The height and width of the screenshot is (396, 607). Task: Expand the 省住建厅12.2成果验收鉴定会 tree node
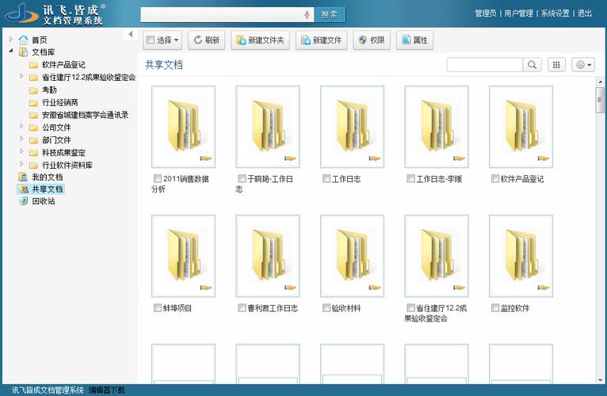pyautogui.click(x=21, y=76)
